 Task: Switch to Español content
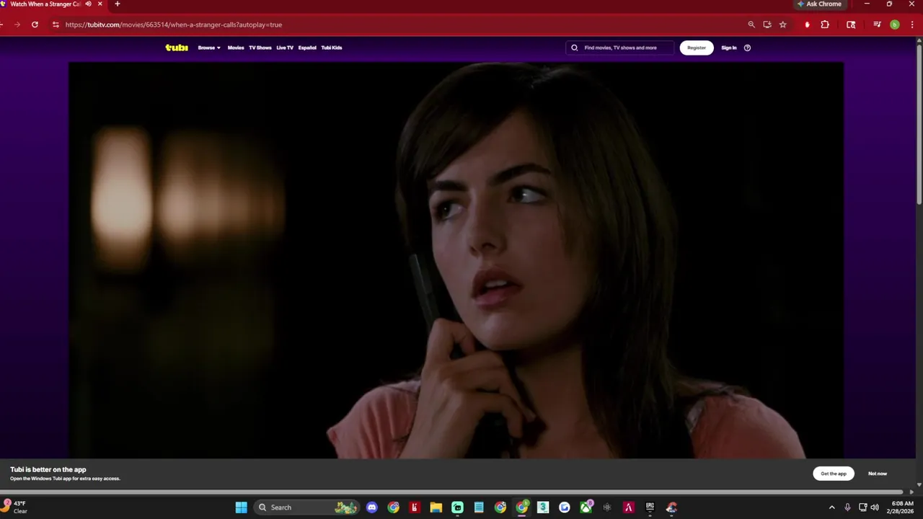307,48
